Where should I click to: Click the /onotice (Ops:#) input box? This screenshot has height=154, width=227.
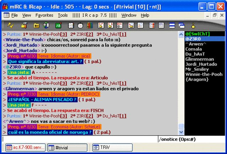[x=192, y=139]
